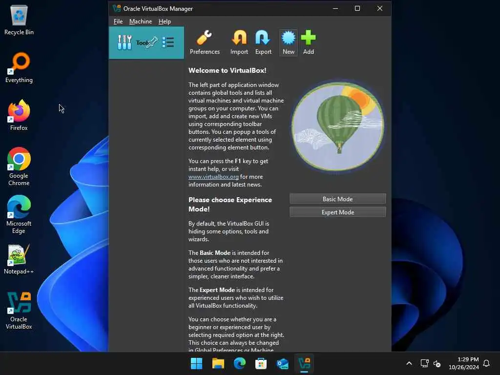Image resolution: width=500 pixels, height=375 pixels.
Task: Select Microsoft Edge desktop shortcut
Action: coord(19,214)
